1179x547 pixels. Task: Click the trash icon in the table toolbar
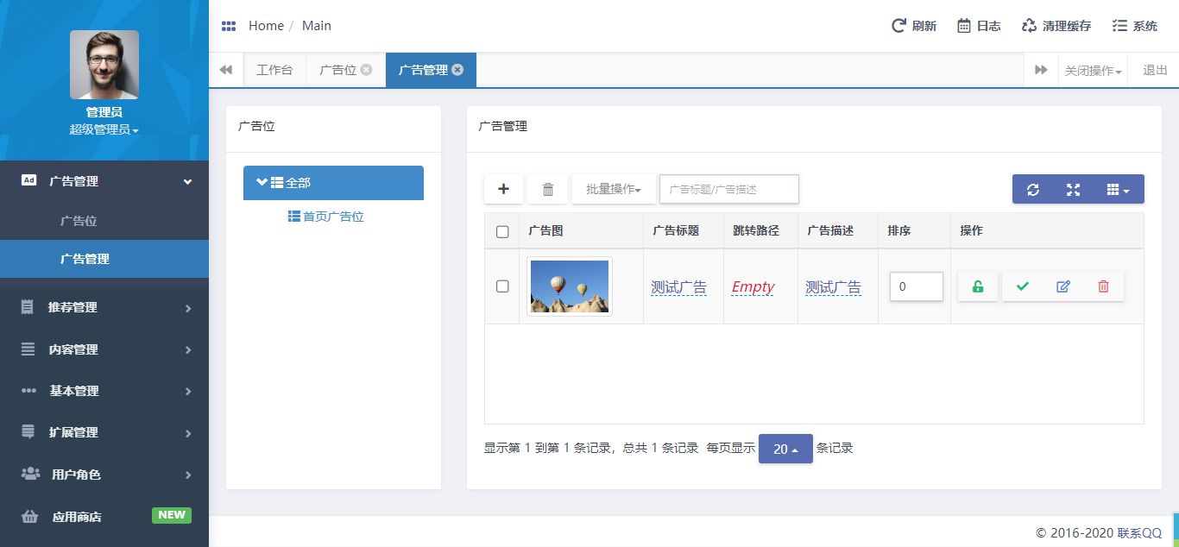[x=547, y=189]
